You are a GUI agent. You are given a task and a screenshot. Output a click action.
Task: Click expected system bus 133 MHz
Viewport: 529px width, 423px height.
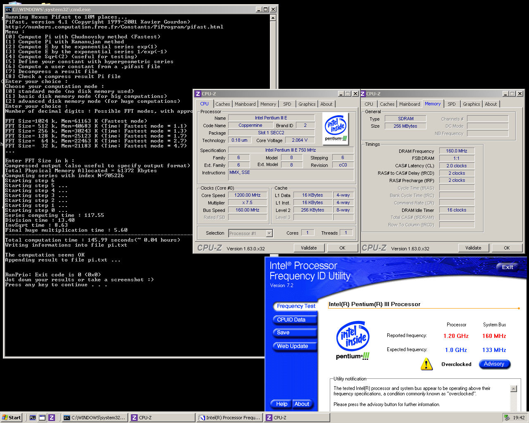point(494,350)
